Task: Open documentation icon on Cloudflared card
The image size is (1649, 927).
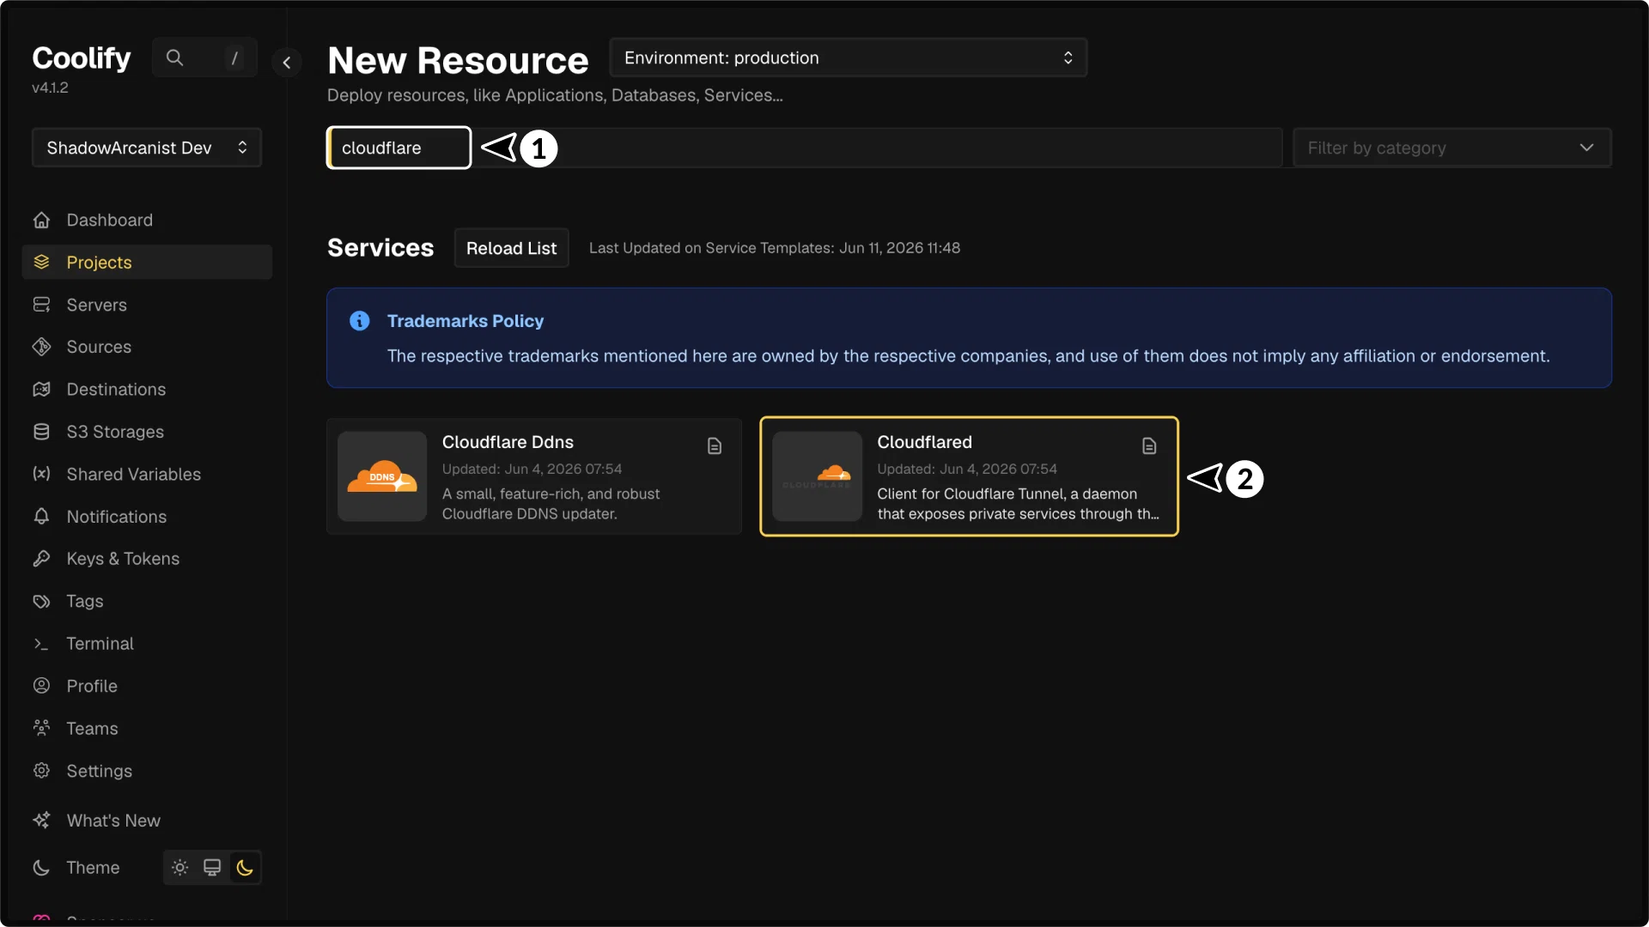Action: 1149,445
